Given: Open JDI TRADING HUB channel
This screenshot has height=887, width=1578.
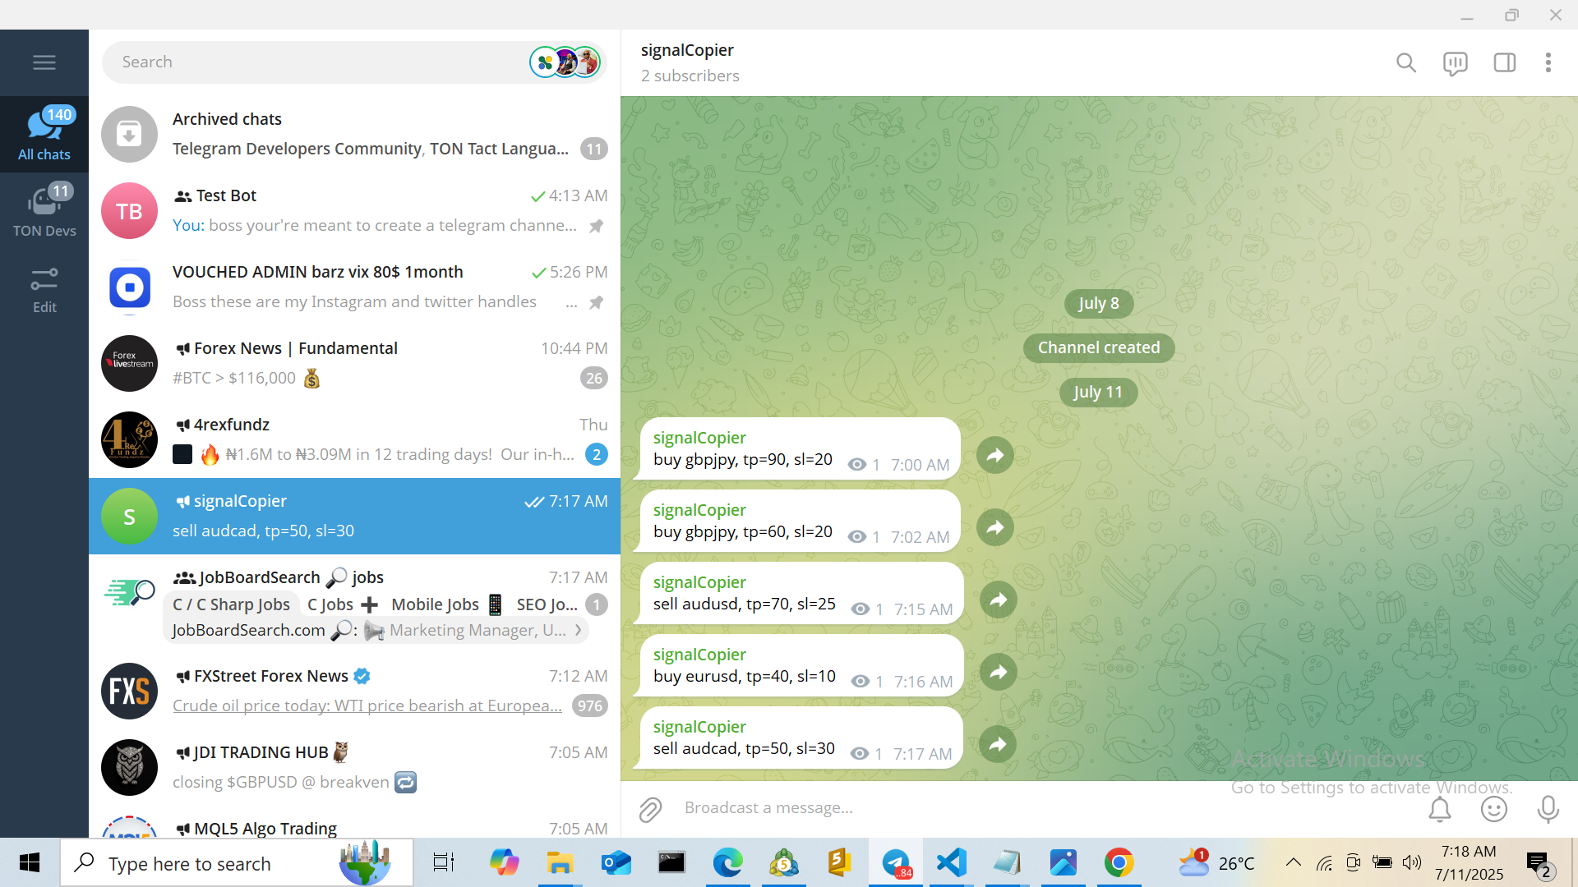Looking at the screenshot, I should point(354,767).
